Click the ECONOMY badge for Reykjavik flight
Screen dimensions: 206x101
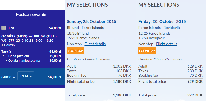click(147, 51)
